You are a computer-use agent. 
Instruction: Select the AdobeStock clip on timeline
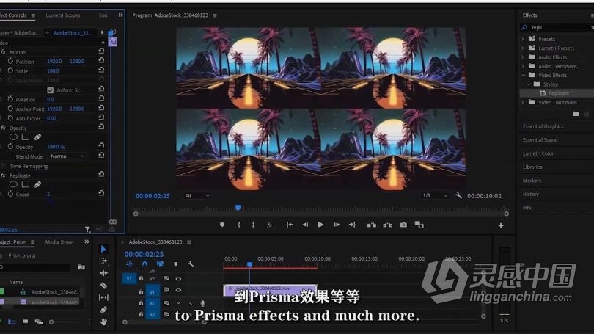pos(270,289)
